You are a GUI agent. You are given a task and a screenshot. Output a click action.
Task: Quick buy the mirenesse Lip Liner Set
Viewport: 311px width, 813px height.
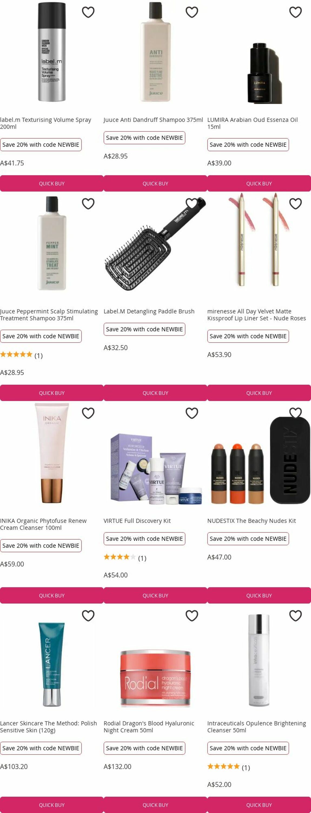pos(259,393)
